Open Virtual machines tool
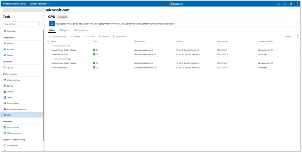The image size is (302, 153). pos(14,80)
